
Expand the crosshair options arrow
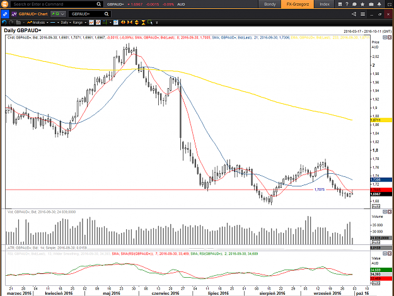[110, 23]
